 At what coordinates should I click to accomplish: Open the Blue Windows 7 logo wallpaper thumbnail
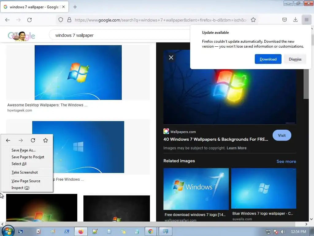point(263,188)
